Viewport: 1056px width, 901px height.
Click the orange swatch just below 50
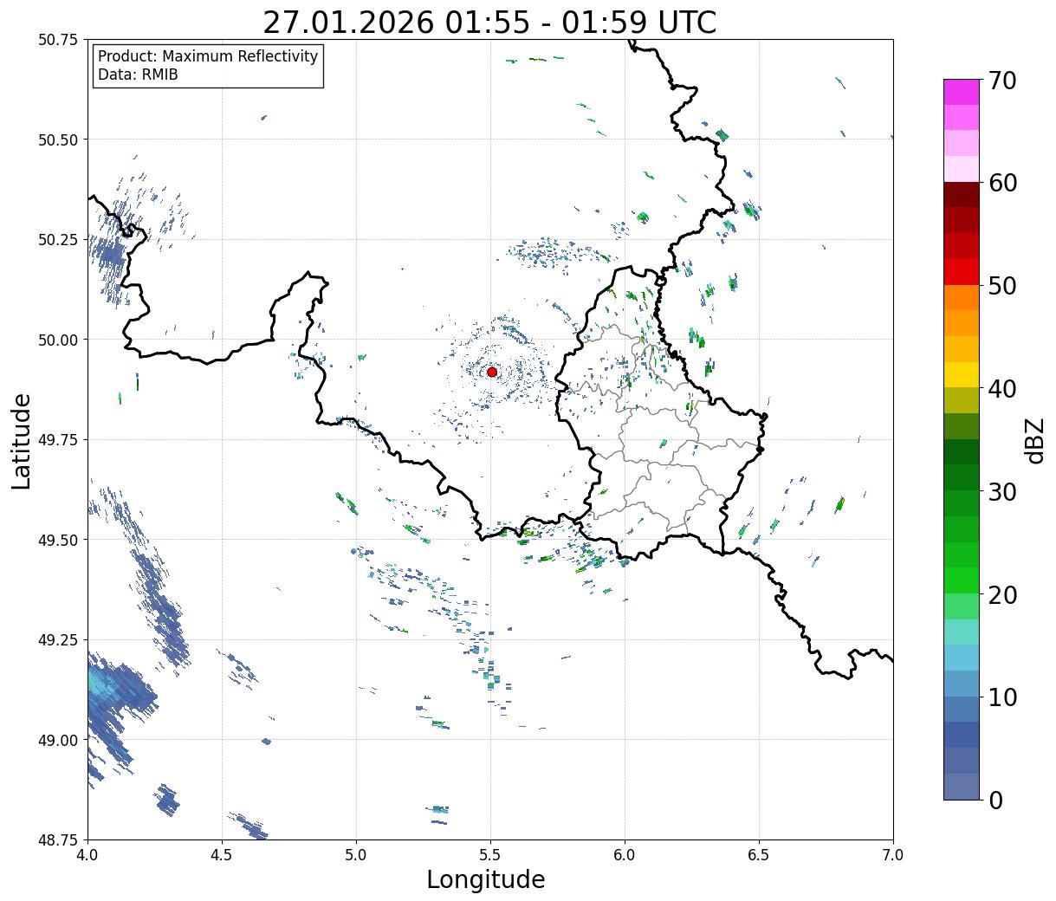pyautogui.click(x=962, y=297)
